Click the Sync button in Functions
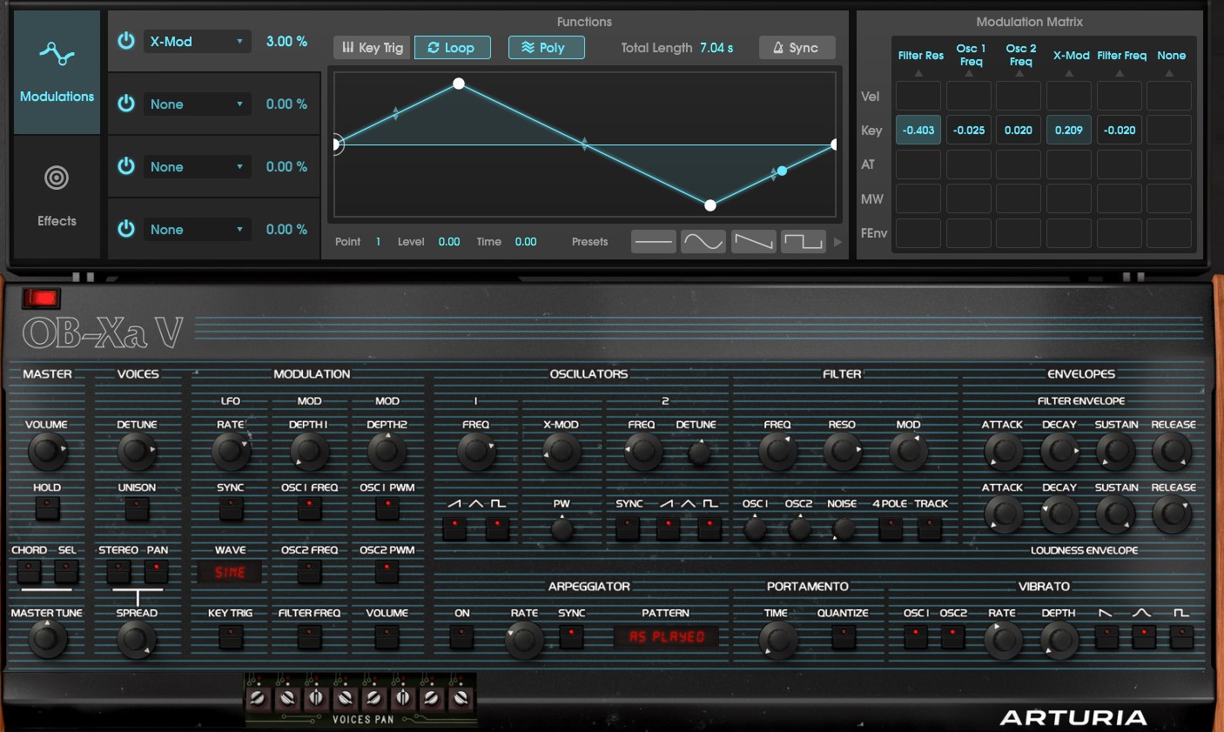The width and height of the screenshot is (1224, 732). [x=797, y=48]
